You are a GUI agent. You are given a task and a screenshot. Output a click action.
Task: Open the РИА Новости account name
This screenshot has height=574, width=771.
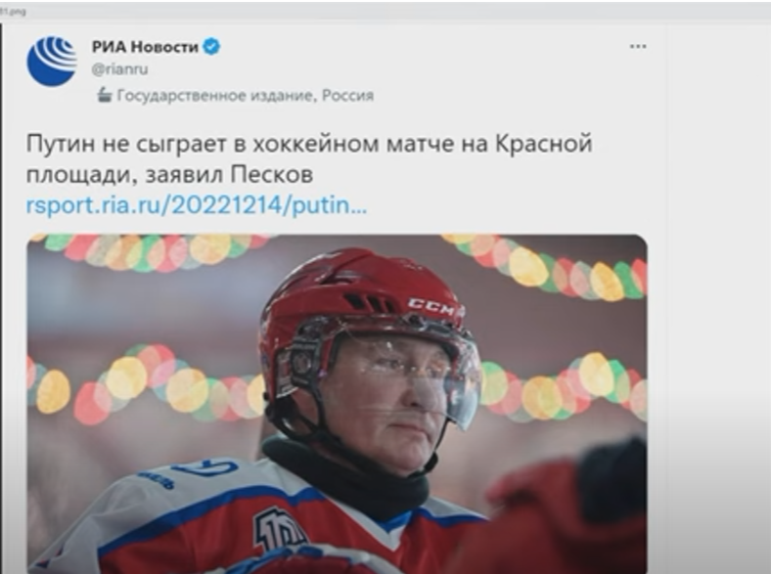[145, 47]
